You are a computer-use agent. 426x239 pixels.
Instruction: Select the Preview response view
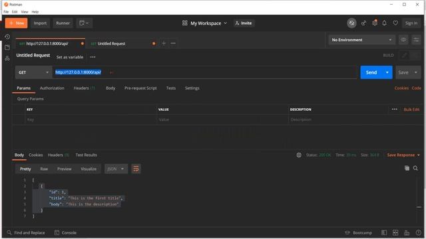point(64,169)
